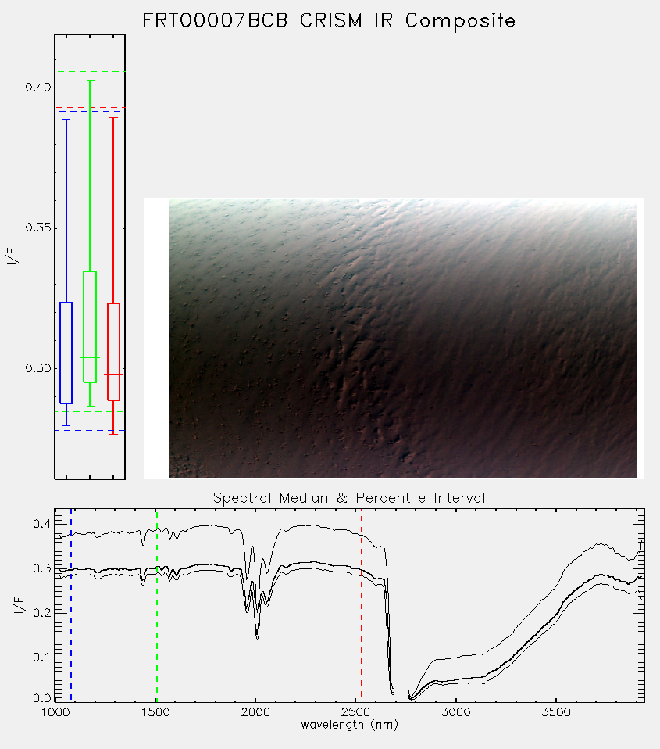
Task: Click the red dashed lower line in boxplot
Action: 90,443
